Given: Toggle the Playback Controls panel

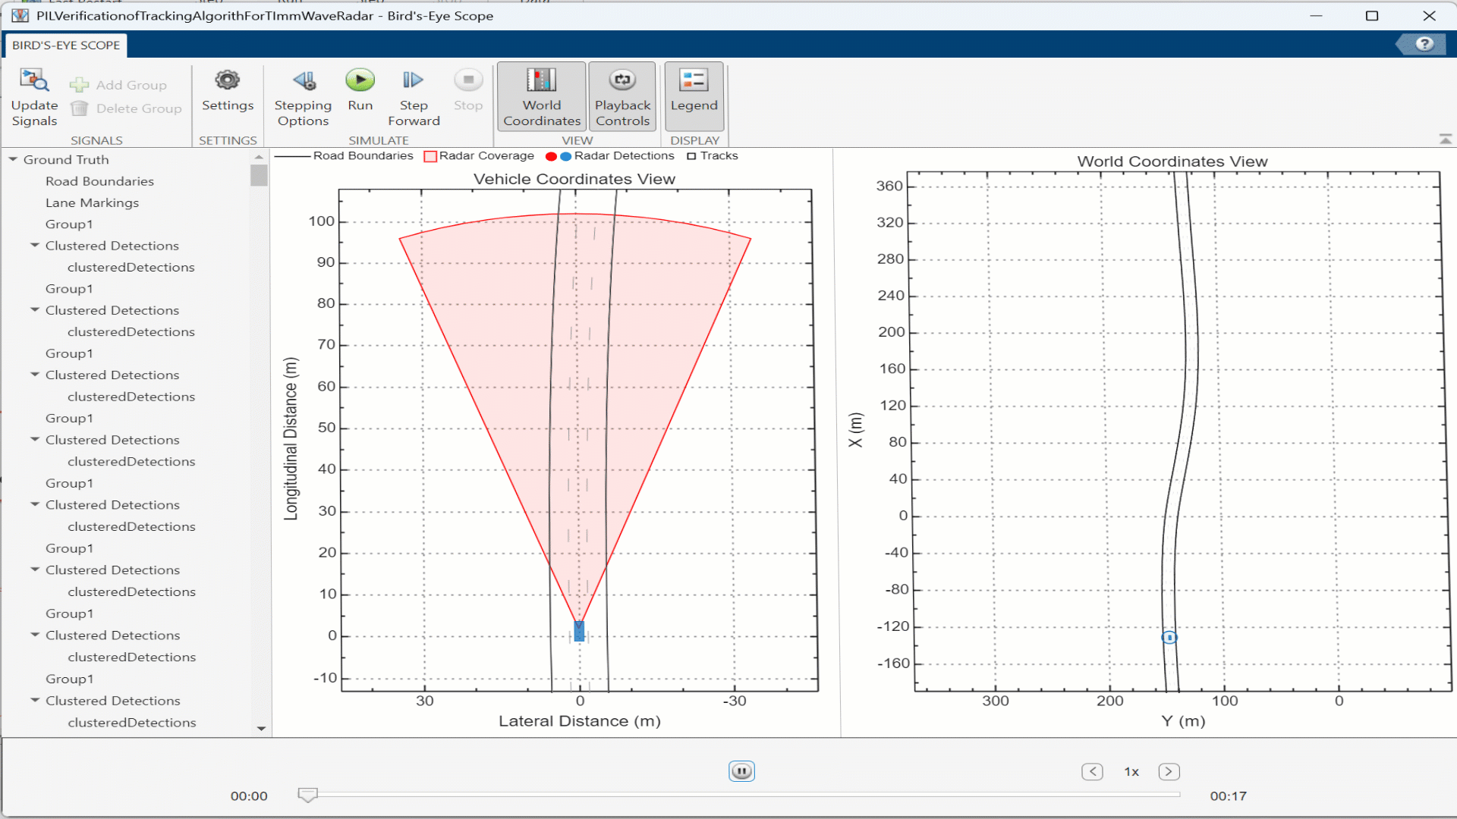Looking at the screenshot, I should click(x=622, y=96).
